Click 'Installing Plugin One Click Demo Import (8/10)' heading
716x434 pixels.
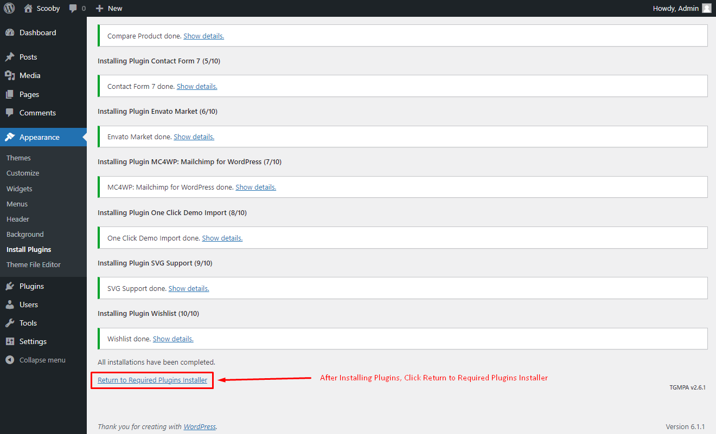tap(172, 212)
